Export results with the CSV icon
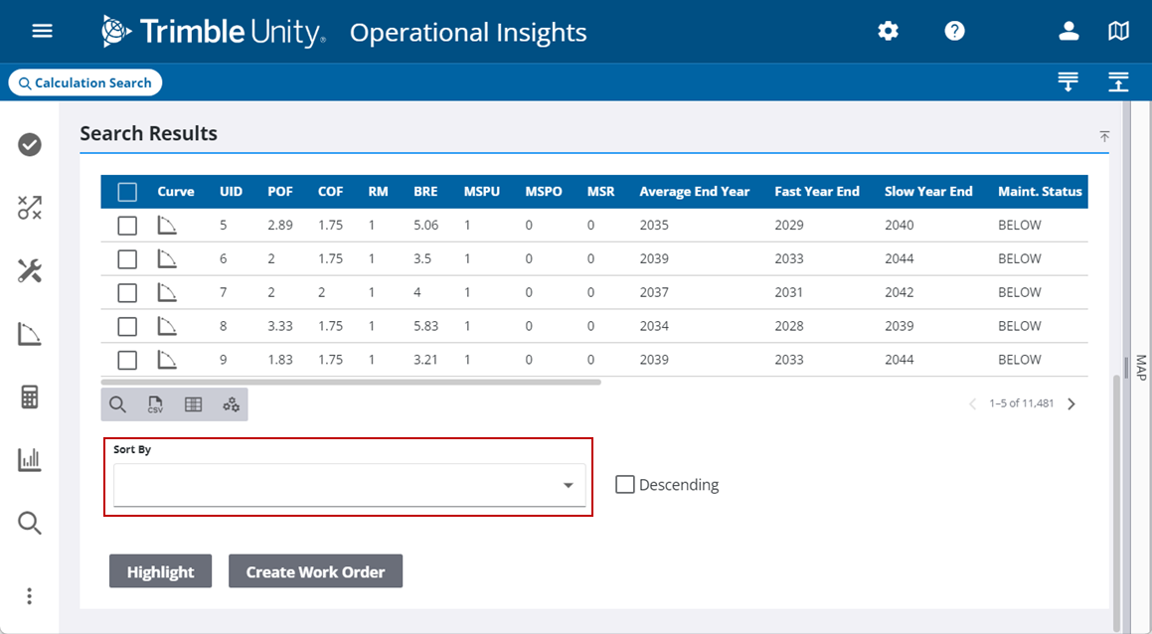The image size is (1152, 634). (x=155, y=404)
